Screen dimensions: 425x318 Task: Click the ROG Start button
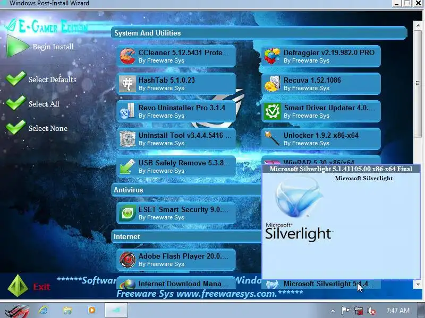(x=17, y=311)
